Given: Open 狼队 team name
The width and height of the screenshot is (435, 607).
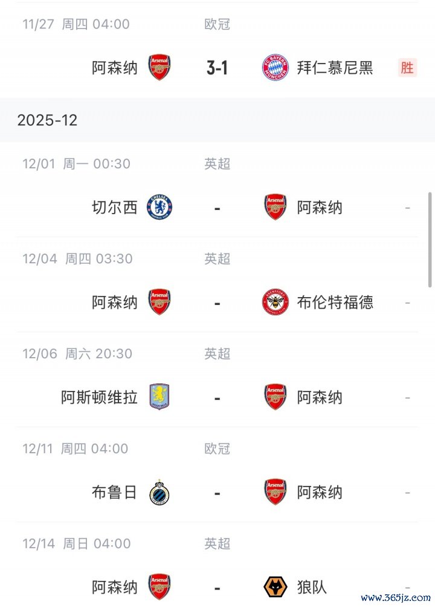Looking at the screenshot, I should pos(312,587).
